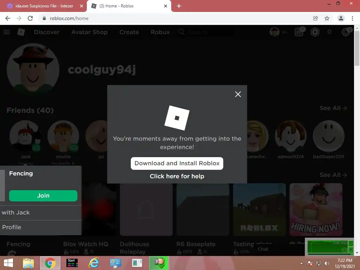Image resolution: width=360 pixels, height=270 pixels.
Task: Open friend nnollie's avatar
Action: 63,136
